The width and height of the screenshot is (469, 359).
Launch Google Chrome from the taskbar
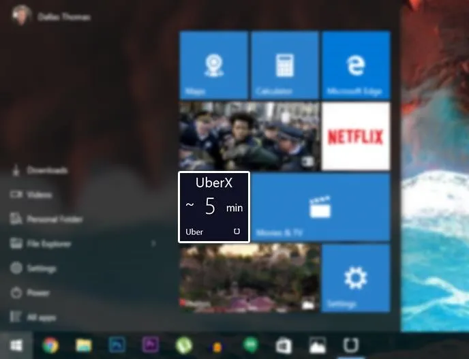click(51, 345)
